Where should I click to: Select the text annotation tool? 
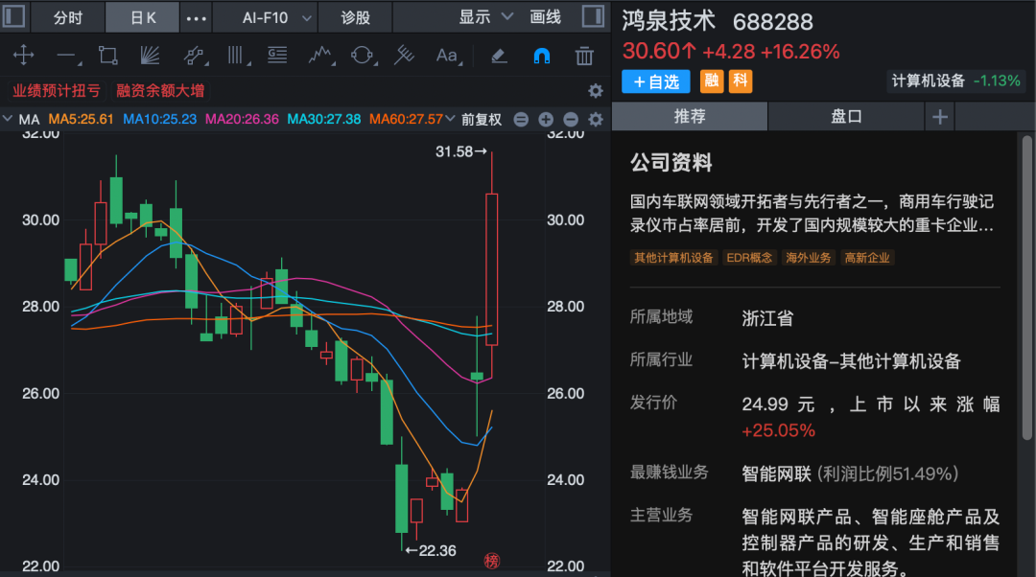(447, 56)
